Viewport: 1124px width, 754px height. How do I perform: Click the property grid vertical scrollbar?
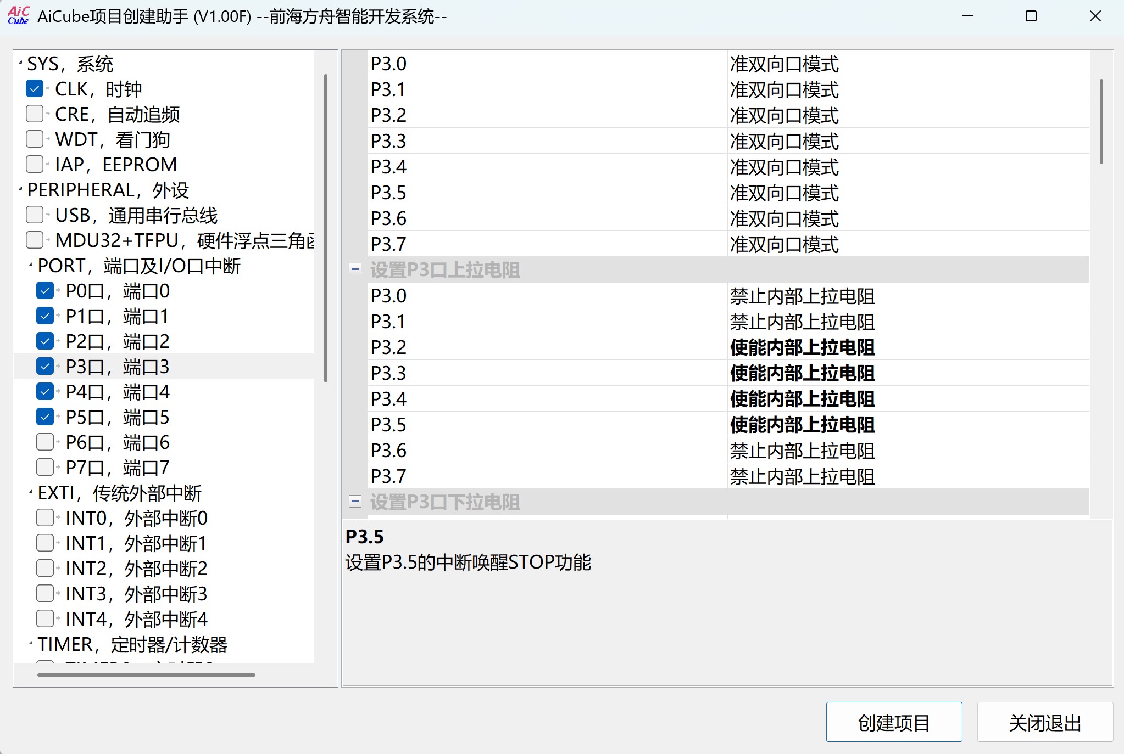(x=1101, y=122)
